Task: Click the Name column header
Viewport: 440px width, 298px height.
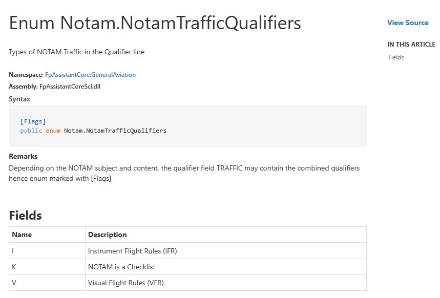Action: (x=22, y=235)
